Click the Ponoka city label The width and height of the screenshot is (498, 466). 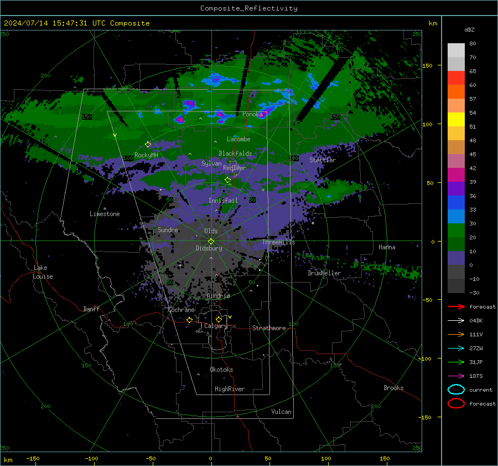(252, 114)
